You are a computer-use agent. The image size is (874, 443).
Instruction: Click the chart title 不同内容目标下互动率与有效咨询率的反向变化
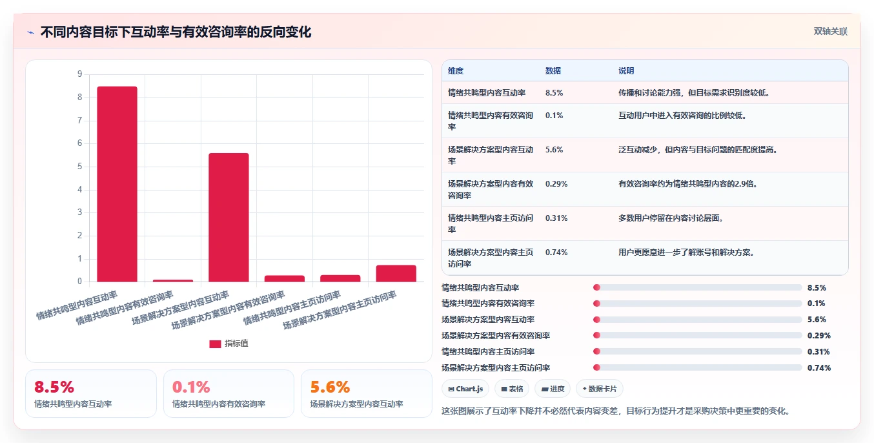tap(176, 32)
